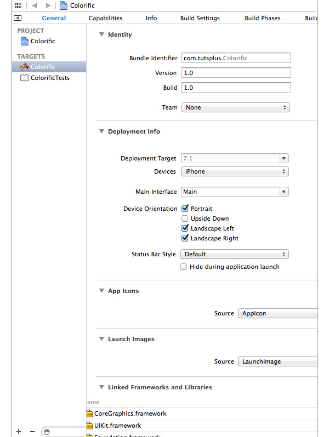329x437 pixels.
Task: Select the UIKit.framework row
Action: (202, 426)
